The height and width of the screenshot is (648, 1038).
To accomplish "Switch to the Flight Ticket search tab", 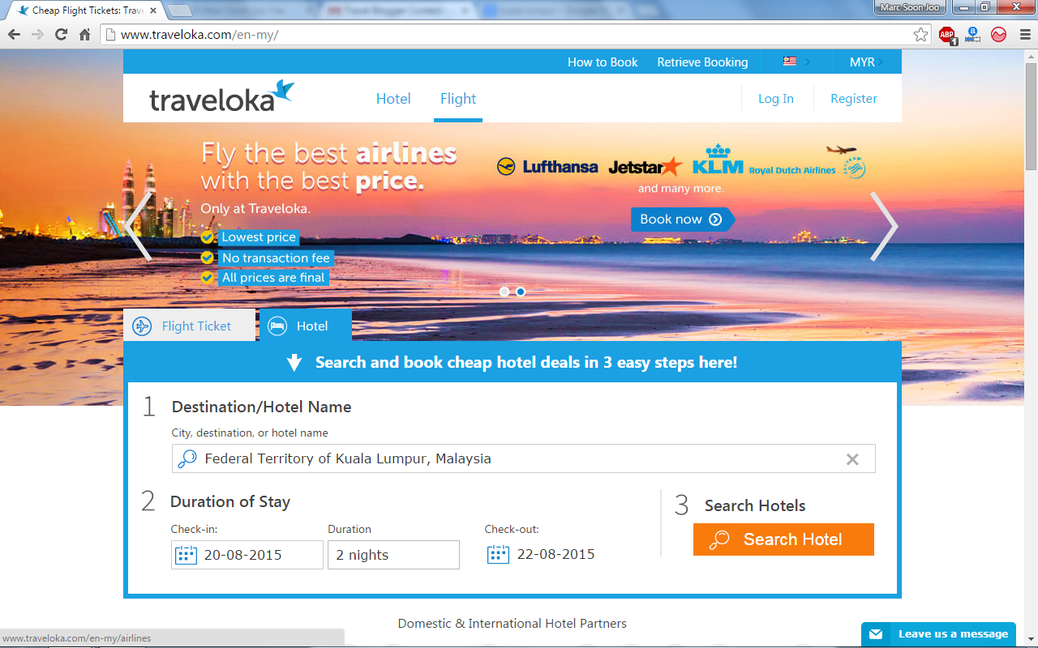I will point(198,326).
